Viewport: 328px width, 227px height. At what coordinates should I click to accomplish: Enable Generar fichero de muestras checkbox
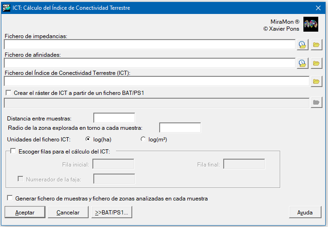[x=10, y=198]
